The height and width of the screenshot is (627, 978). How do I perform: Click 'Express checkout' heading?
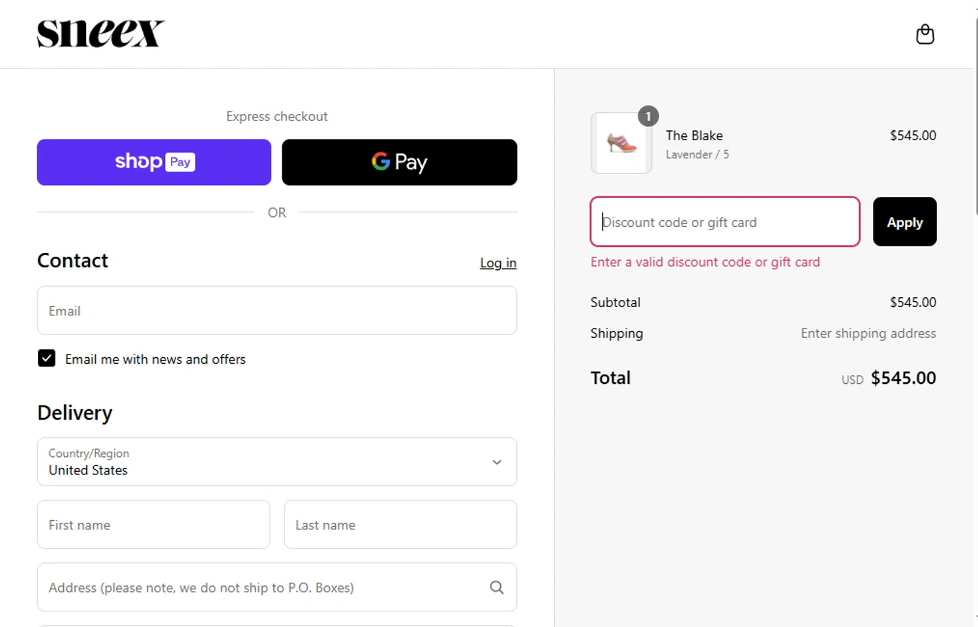pos(276,116)
